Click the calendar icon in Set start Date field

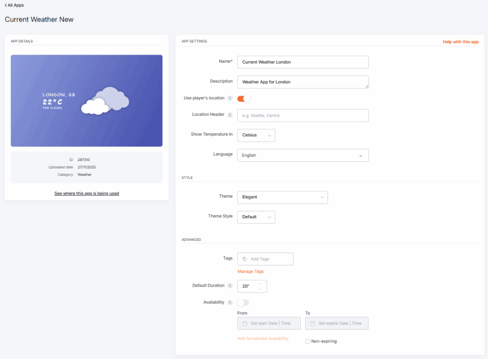245,323
